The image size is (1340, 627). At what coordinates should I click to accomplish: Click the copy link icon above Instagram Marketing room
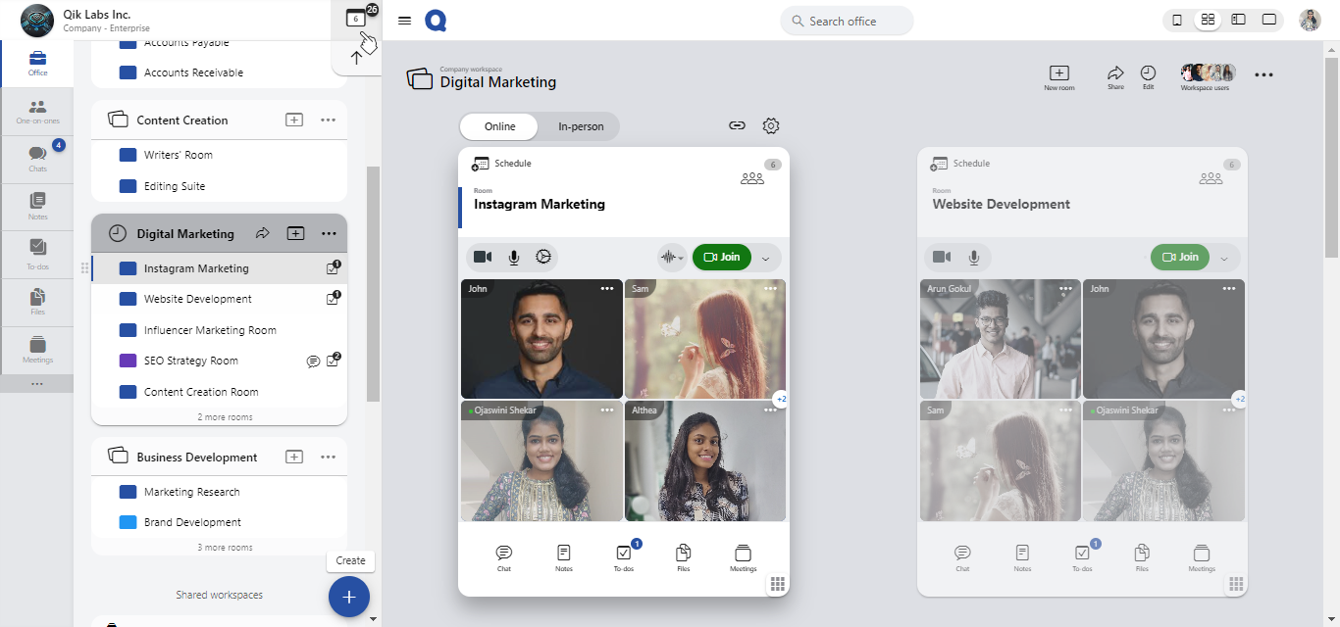(737, 125)
